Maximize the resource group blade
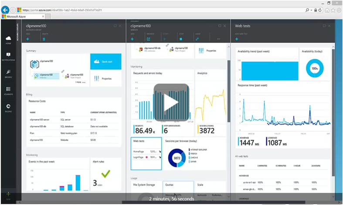Viewport: 343px width, 205px height. pos(115,26)
